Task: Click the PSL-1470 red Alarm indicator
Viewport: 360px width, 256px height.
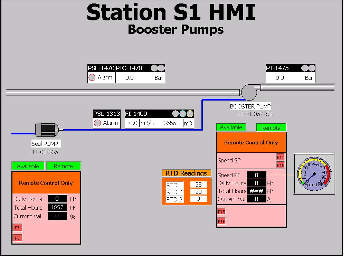Action: click(92, 77)
